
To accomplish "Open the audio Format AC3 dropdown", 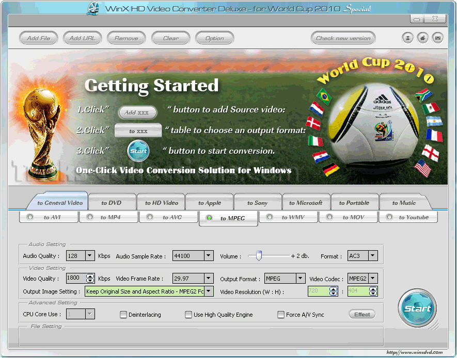I will pos(373,255).
